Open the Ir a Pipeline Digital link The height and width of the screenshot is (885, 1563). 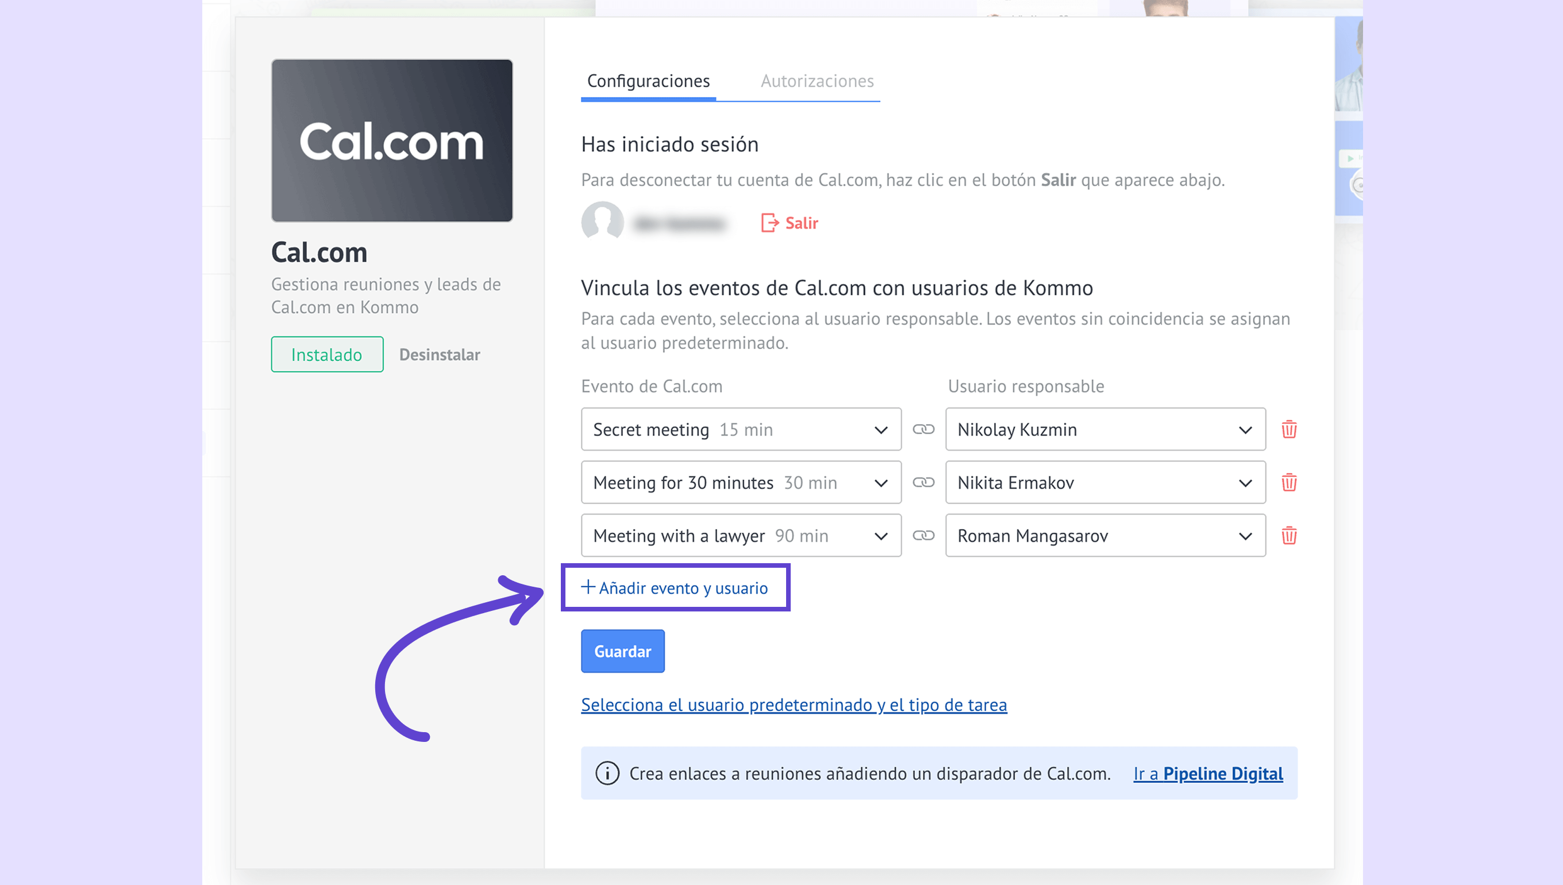click(1207, 773)
